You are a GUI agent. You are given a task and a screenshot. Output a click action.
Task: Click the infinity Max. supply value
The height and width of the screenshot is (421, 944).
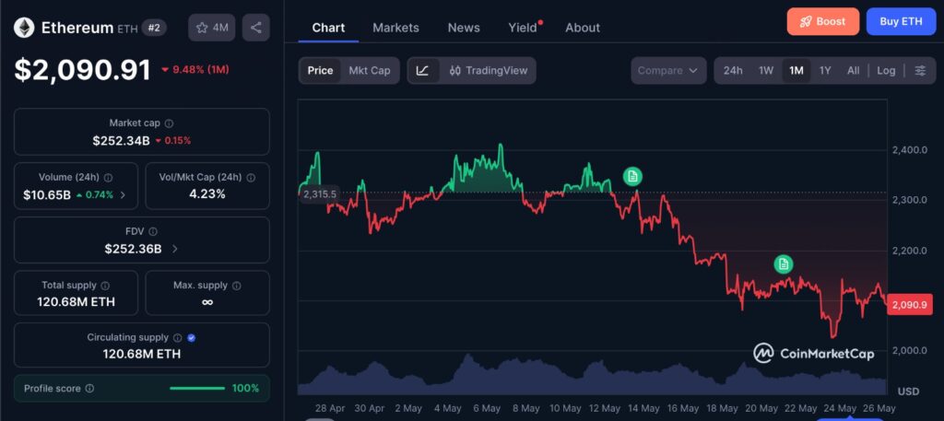[x=207, y=302]
